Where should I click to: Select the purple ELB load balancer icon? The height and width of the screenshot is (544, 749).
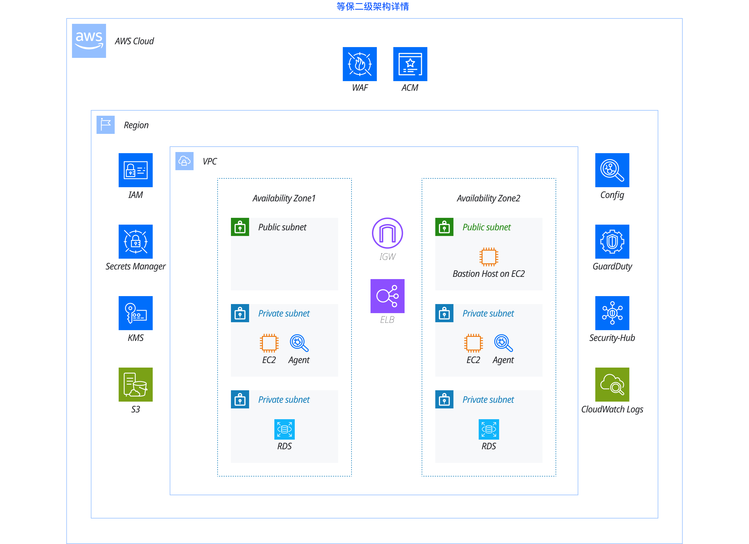pyautogui.click(x=387, y=296)
